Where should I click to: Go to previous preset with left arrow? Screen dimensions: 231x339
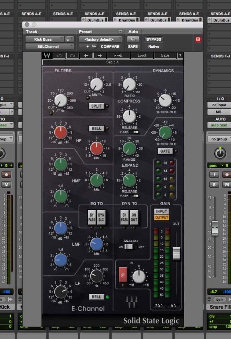pyautogui.click(x=86, y=55)
